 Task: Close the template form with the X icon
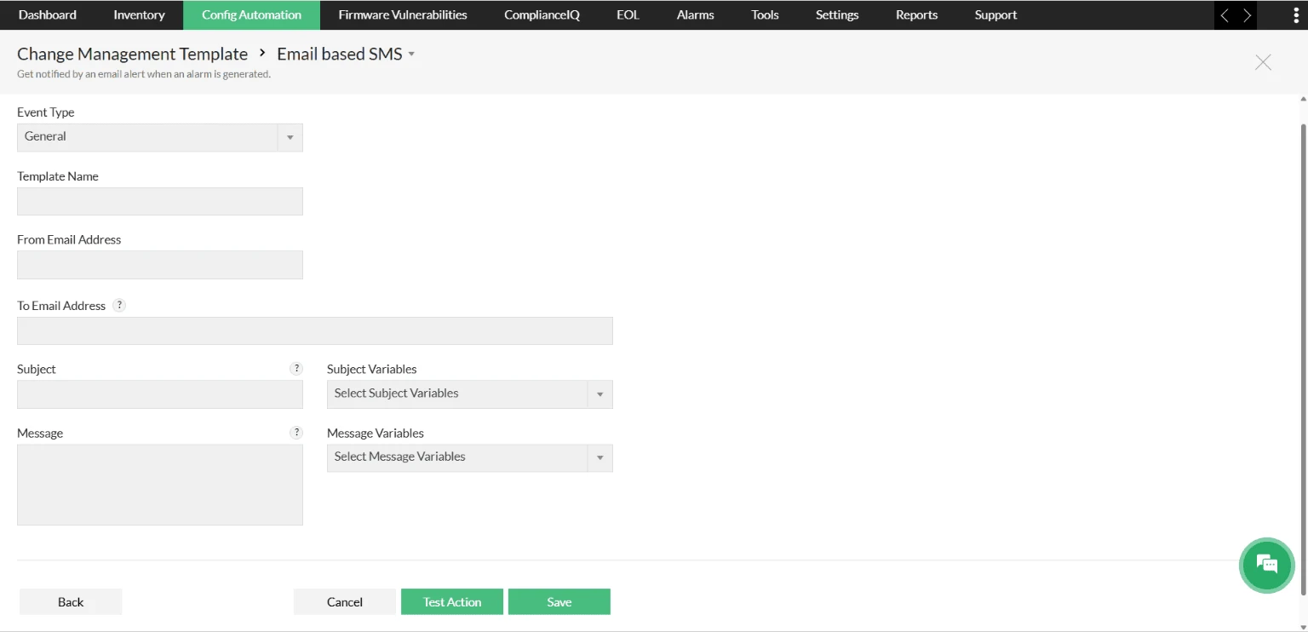1263,62
